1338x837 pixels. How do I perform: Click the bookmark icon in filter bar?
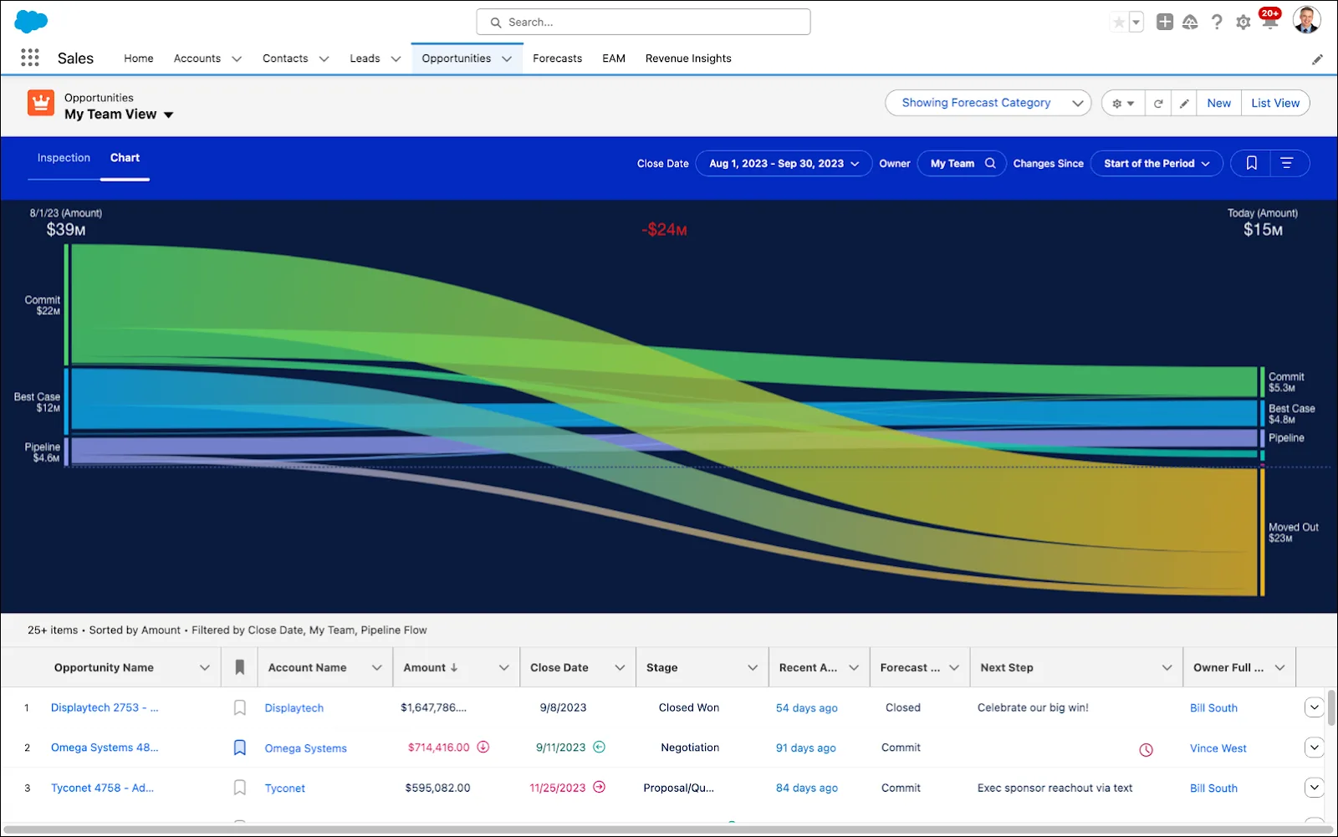[1251, 163]
